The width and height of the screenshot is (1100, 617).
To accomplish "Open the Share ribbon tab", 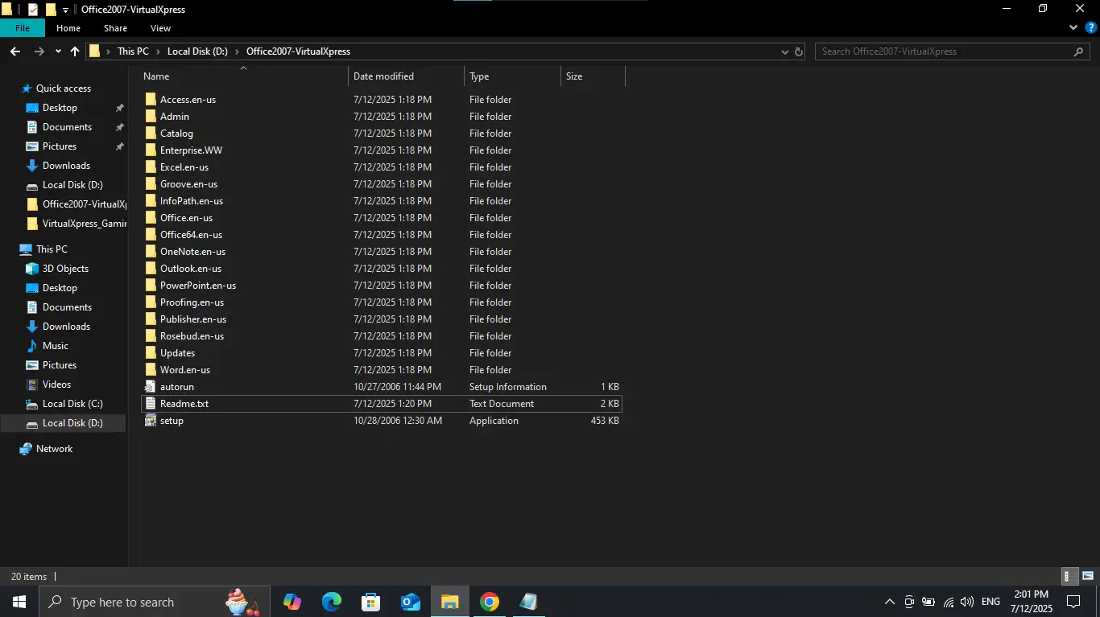I will coord(115,28).
